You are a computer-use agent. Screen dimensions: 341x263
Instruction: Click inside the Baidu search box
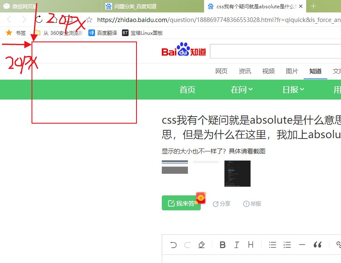pyautogui.click(x=274, y=51)
